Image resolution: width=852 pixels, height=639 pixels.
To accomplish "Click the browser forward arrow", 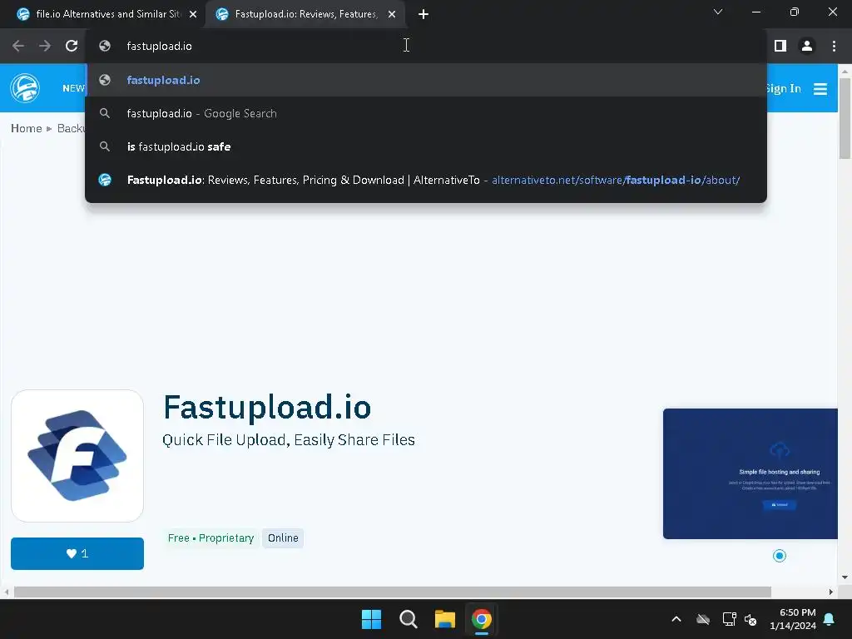I will coord(45,47).
